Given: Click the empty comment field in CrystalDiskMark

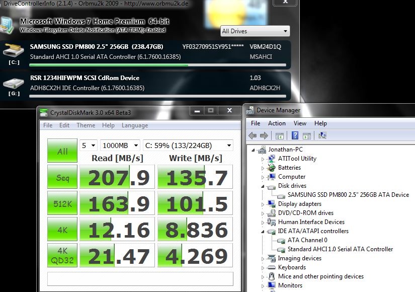Looking at the screenshot, I should point(140,279).
